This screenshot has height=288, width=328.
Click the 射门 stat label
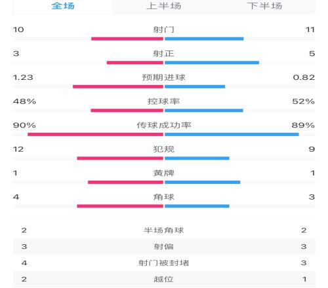[163, 29]
